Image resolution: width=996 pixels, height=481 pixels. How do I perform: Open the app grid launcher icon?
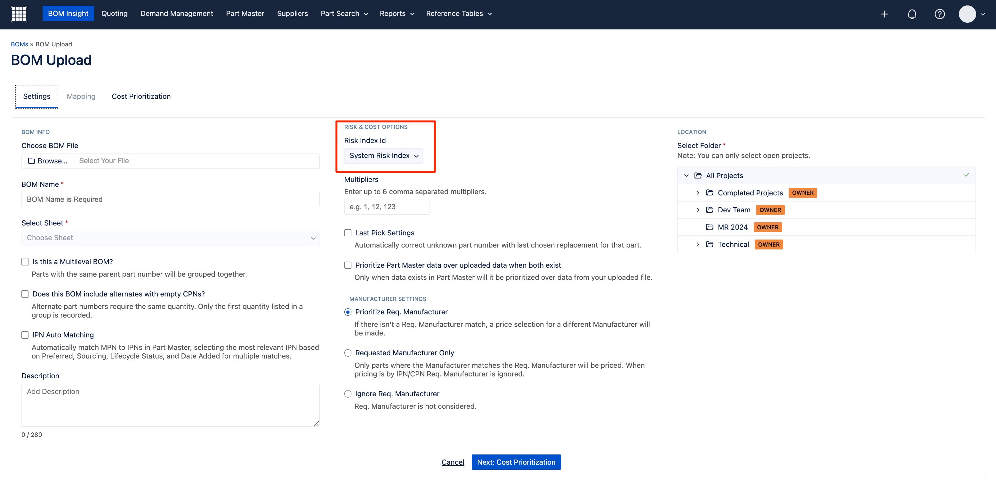[x=19, y=14]
